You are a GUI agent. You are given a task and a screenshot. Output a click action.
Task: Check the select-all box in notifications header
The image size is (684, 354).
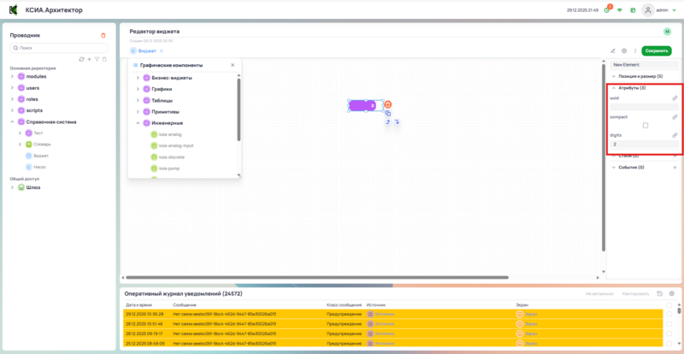669,304
